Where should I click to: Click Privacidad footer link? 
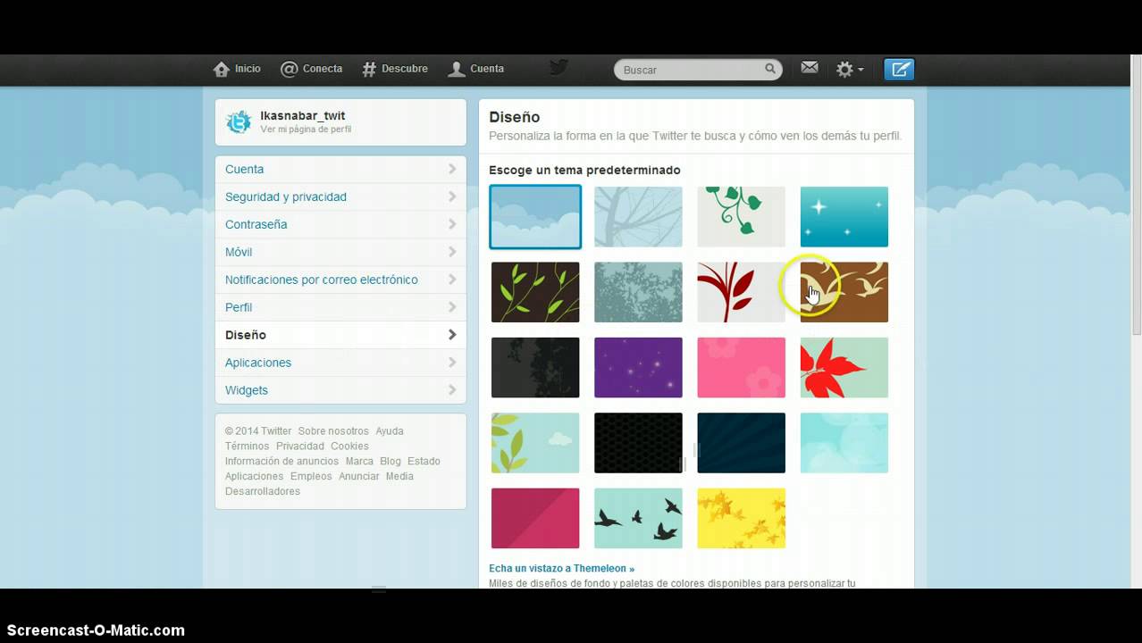(300, 446)
